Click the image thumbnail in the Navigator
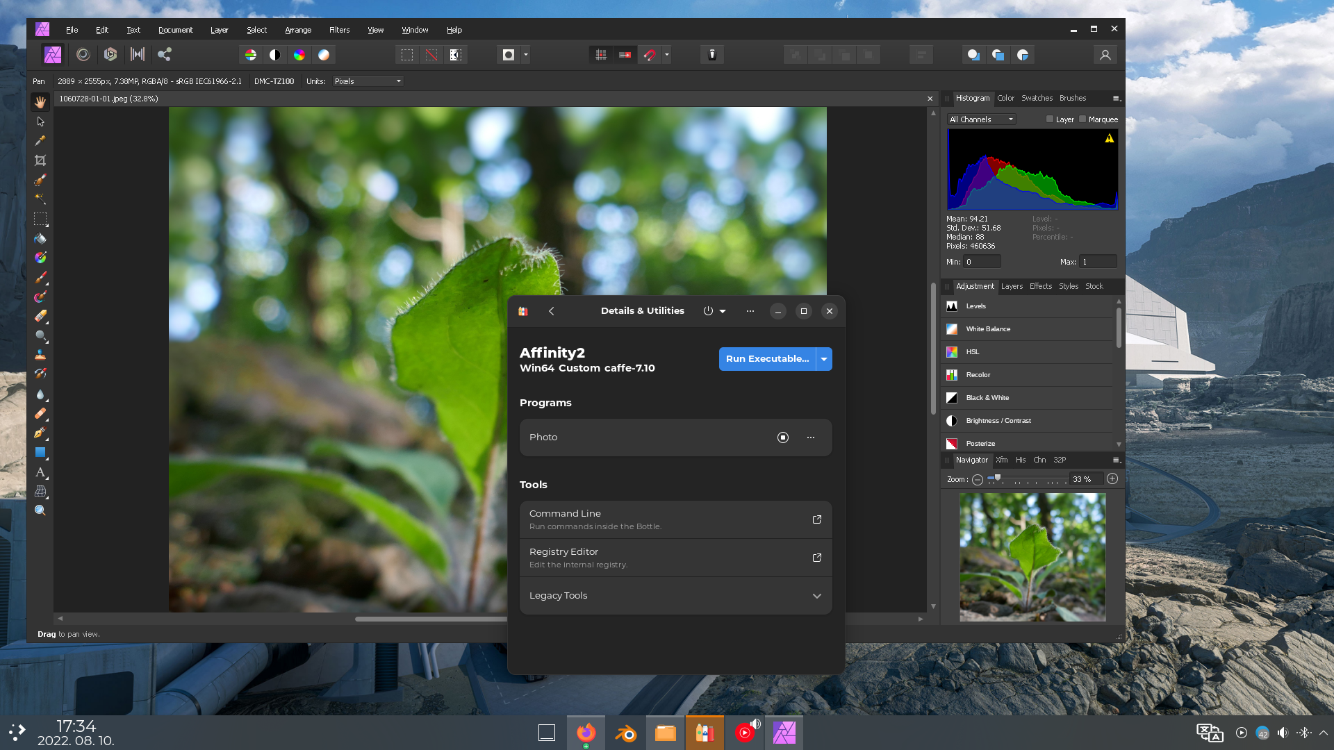The image size is (1334, 750). (x=1032, y=556)
